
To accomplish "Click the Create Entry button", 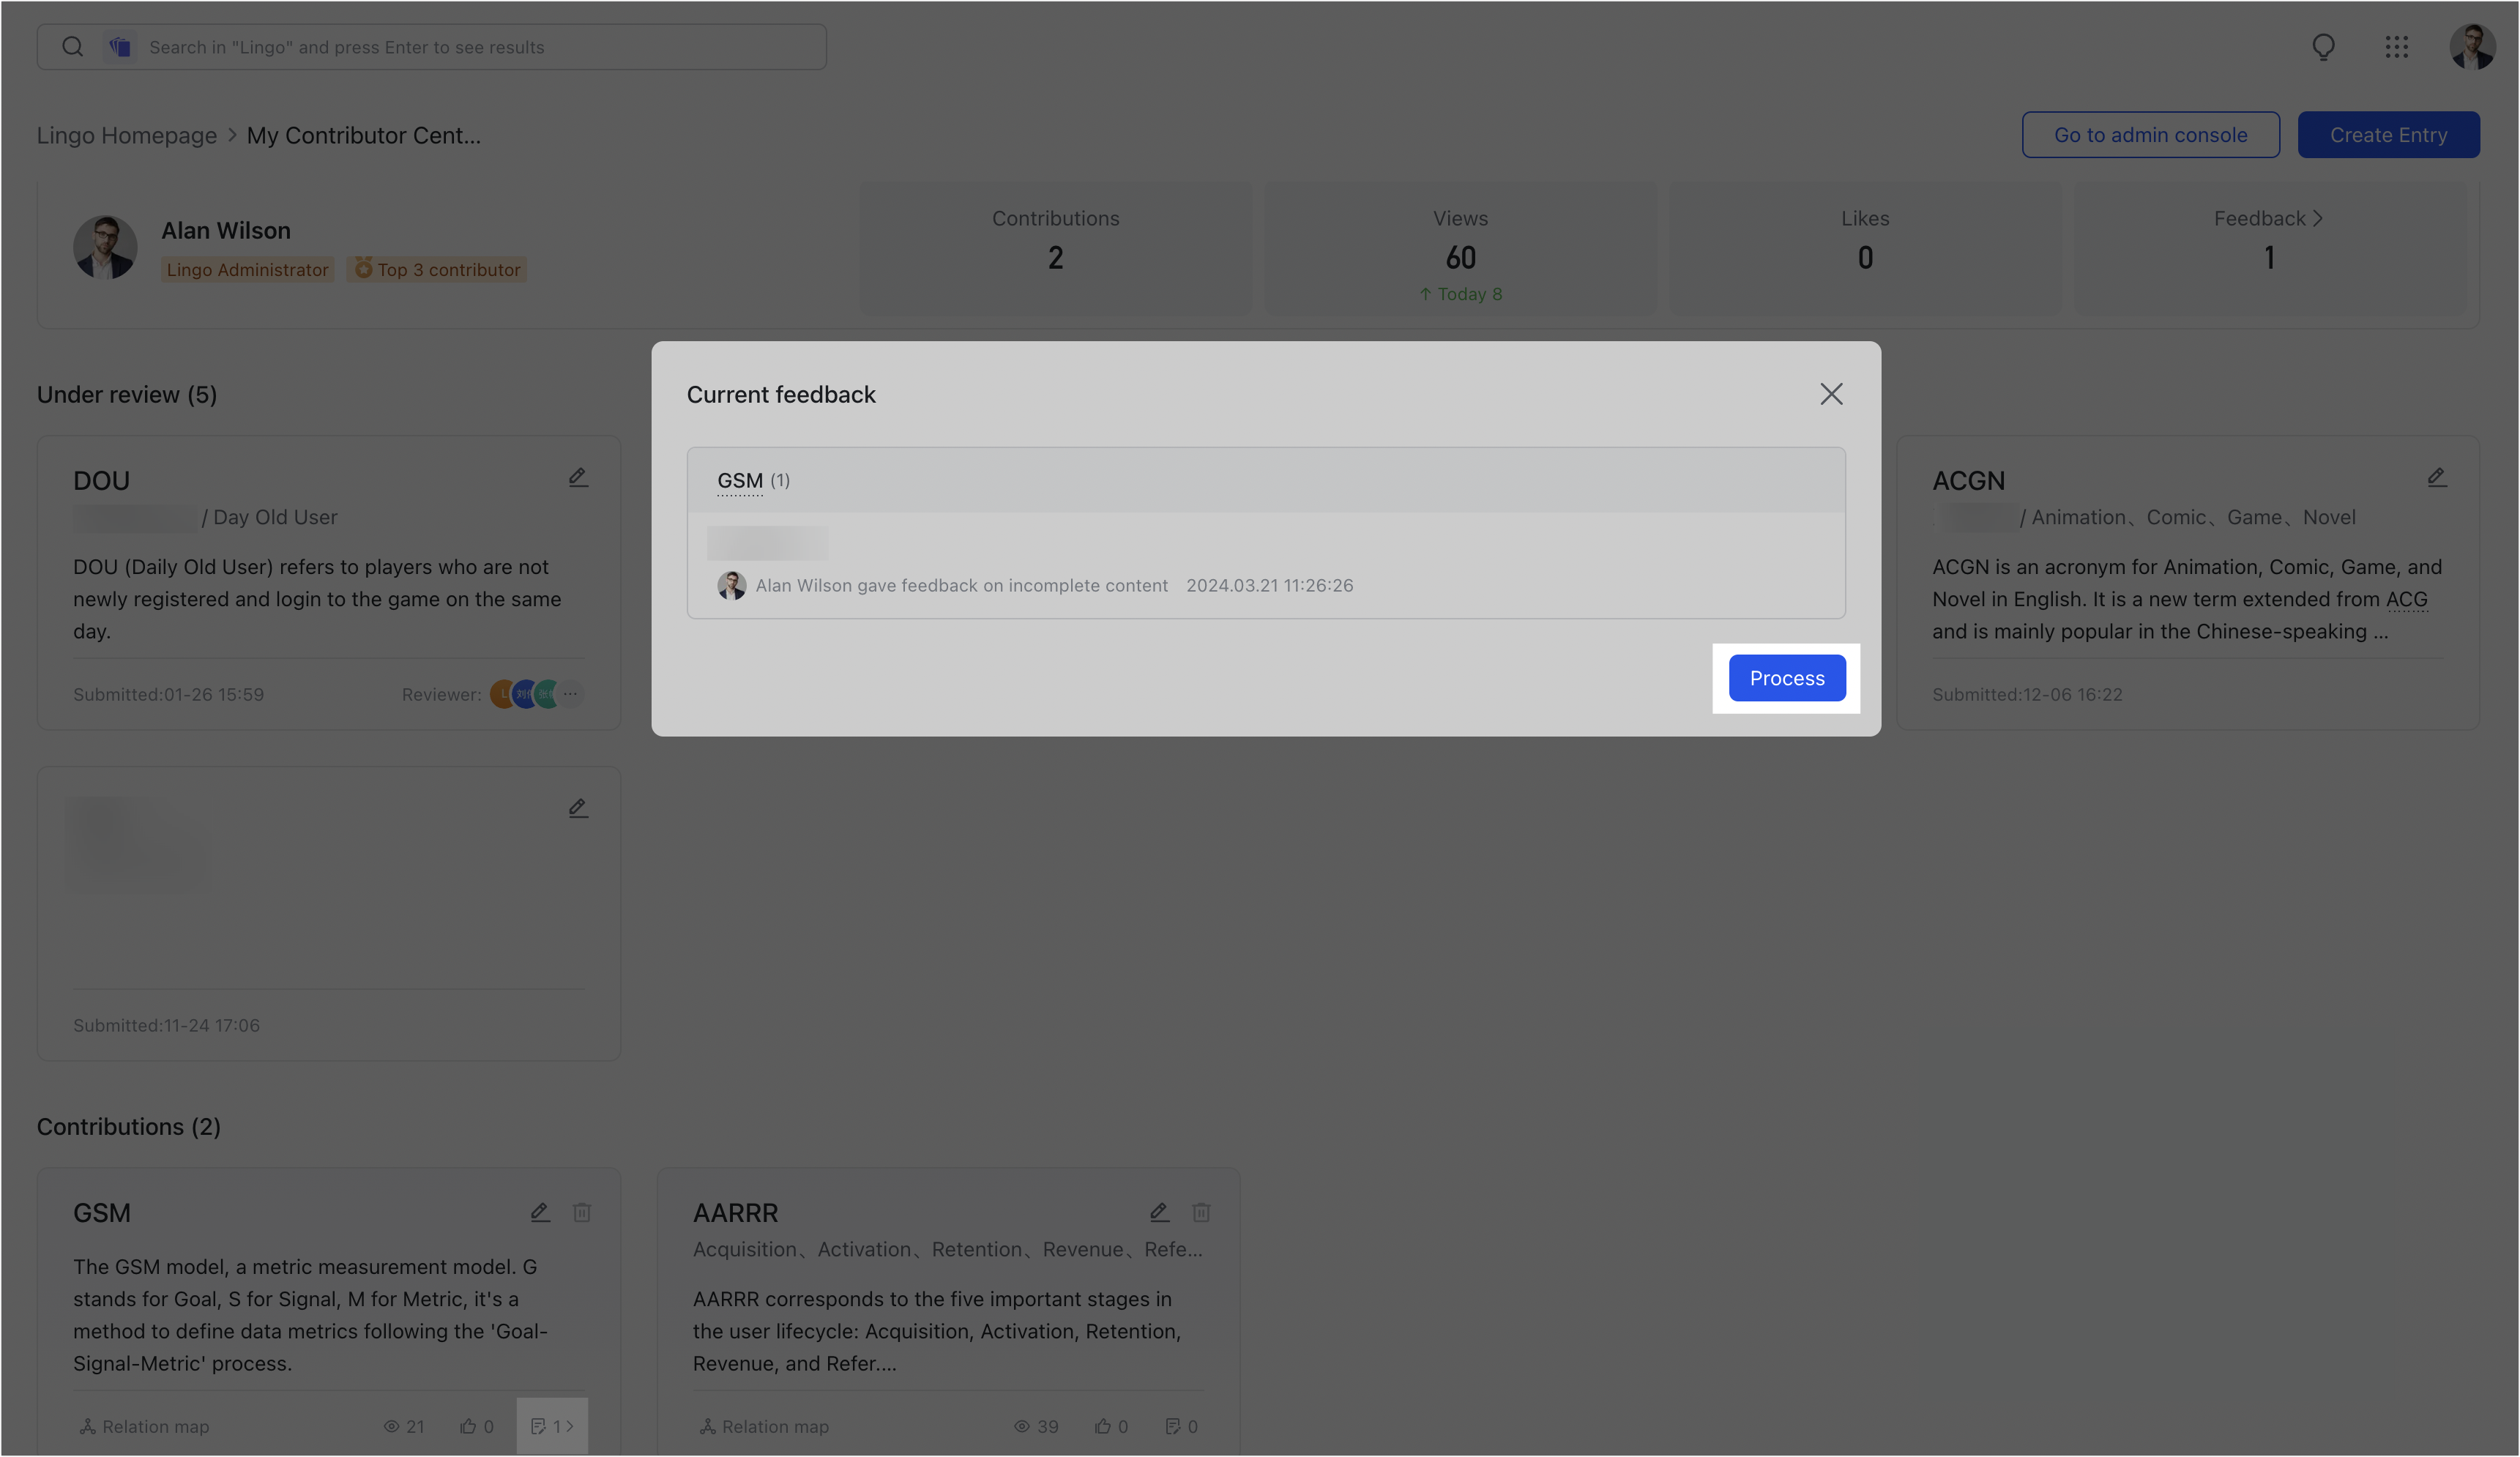I will point(2389,135).
